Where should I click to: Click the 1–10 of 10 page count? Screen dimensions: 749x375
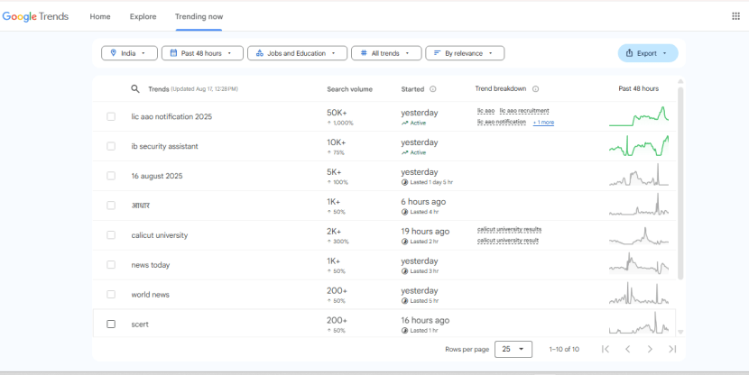pyautogui.click(x=564, y=349)
